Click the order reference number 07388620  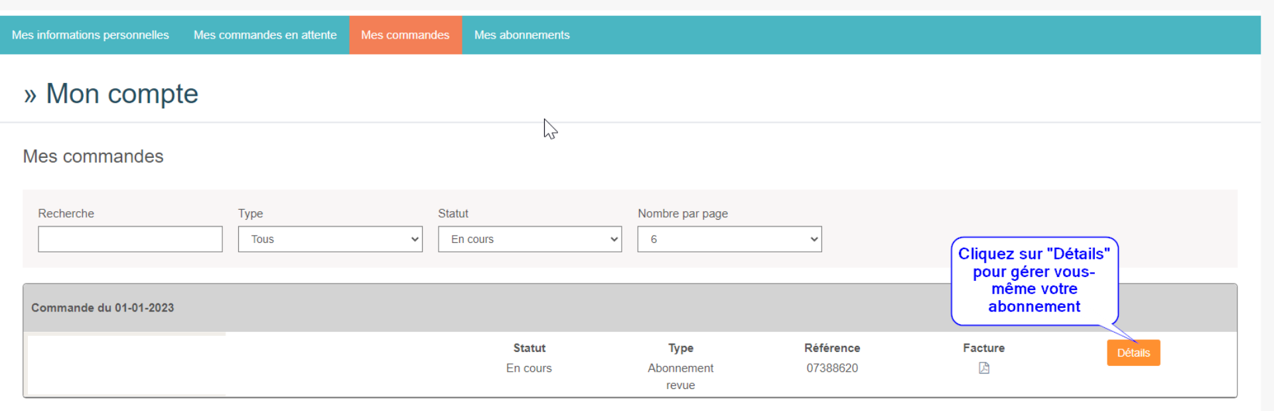tap(832, 368)
